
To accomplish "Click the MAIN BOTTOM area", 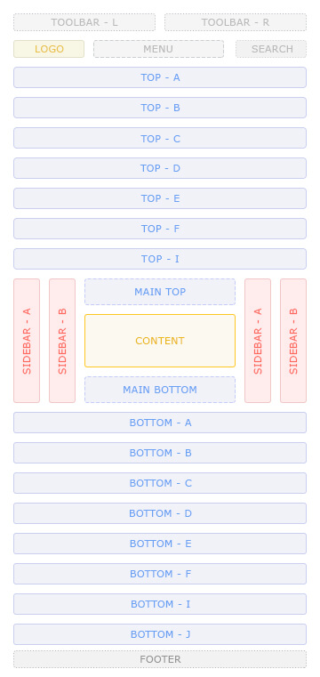I will pos(160,390).
